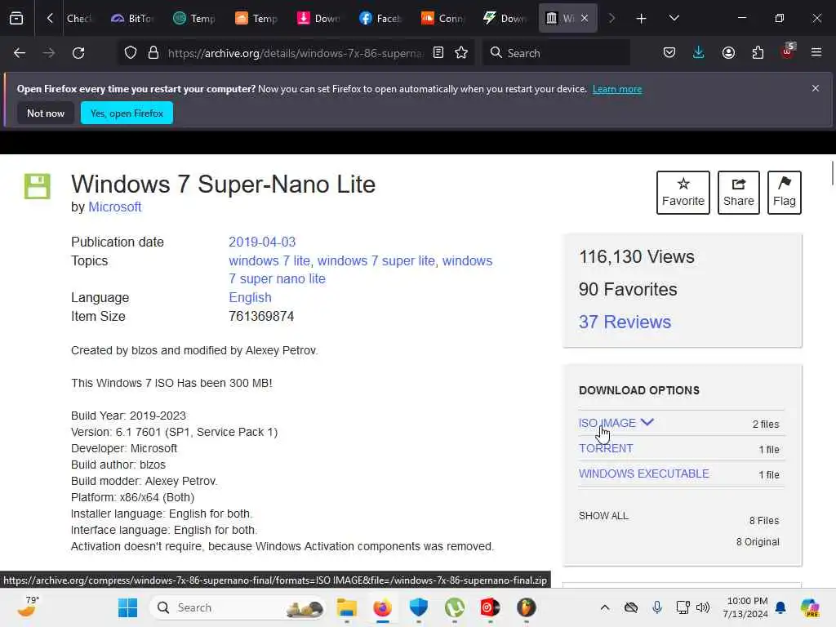The image size is (836, 627).
Task: Open File Explorer from taskbar
Action: tap(346, 607)
